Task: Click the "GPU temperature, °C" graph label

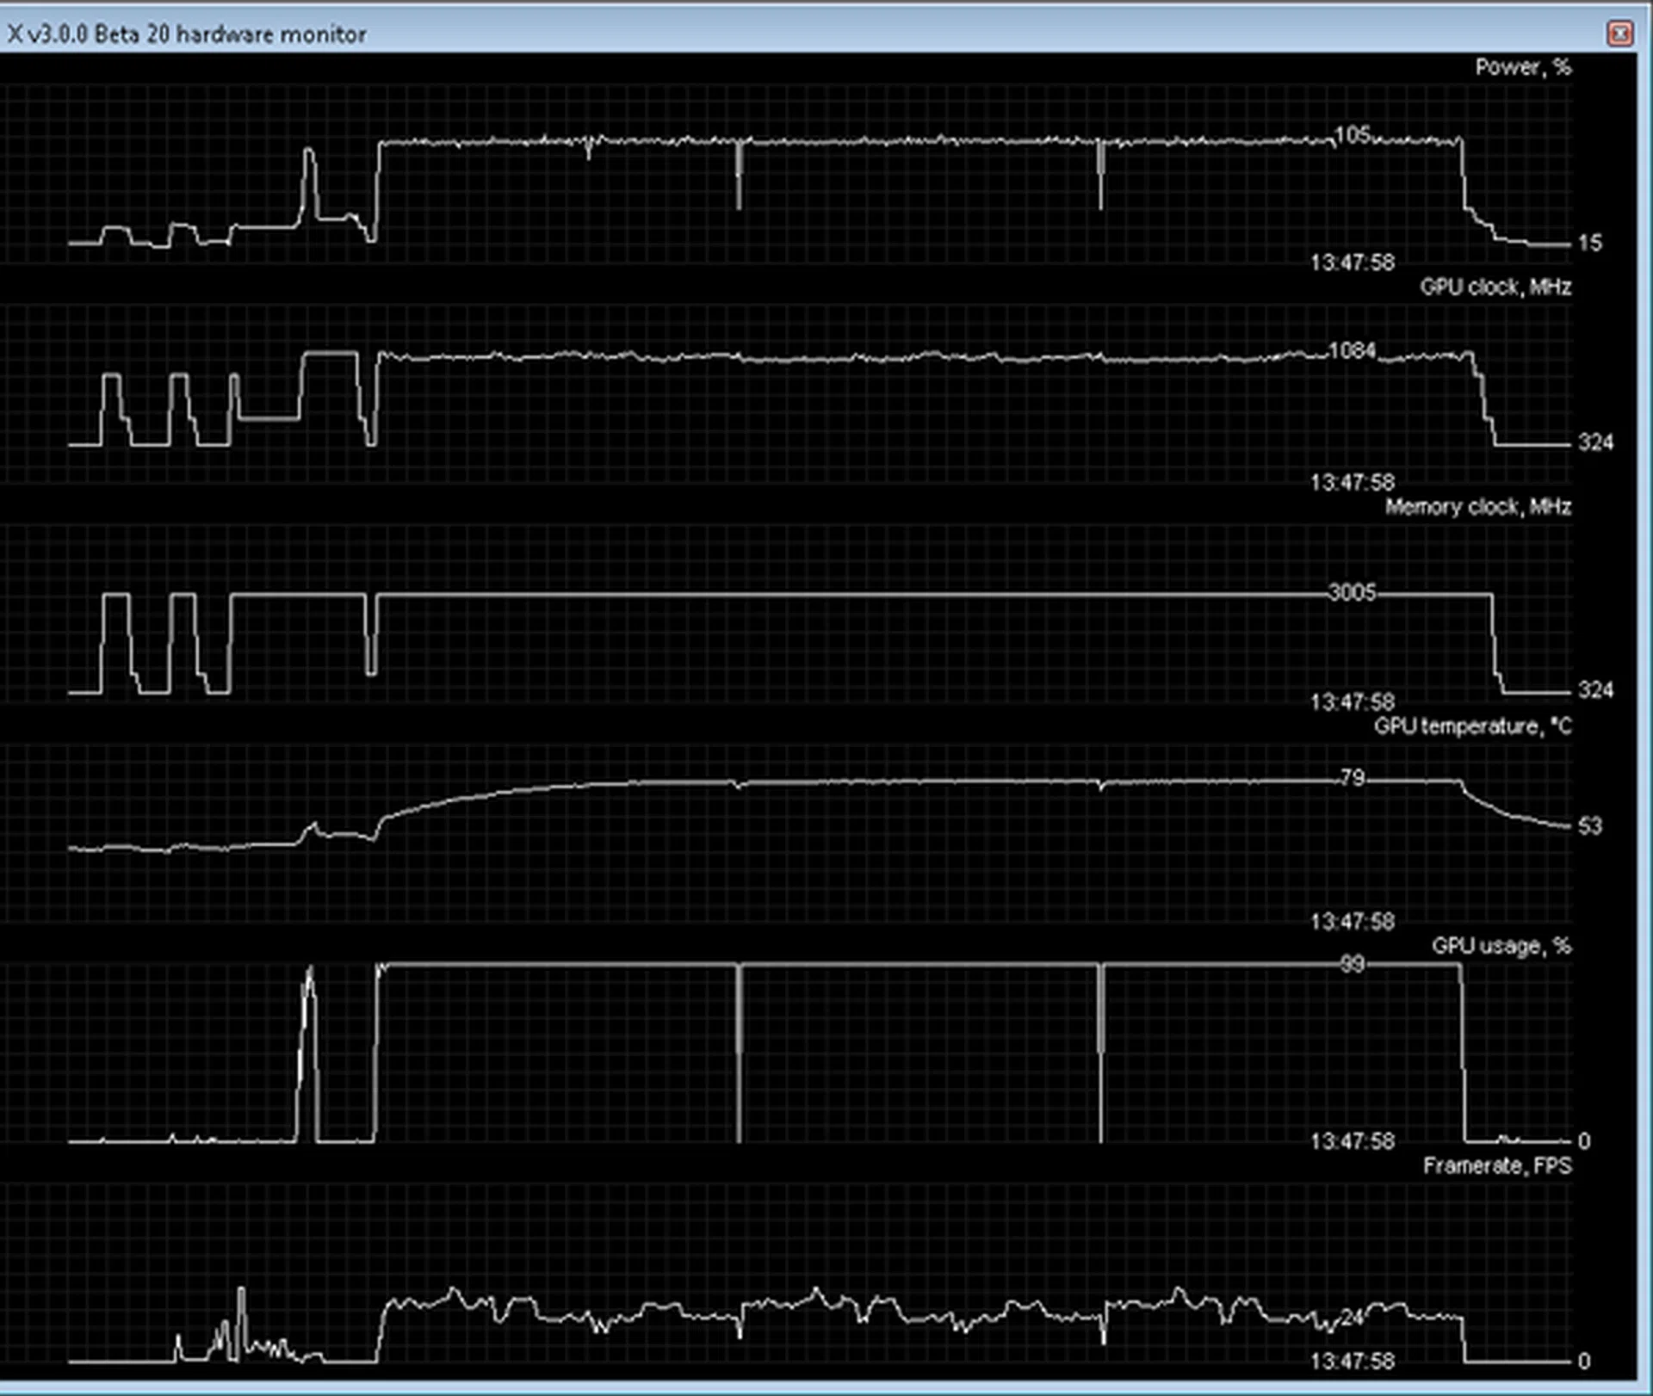Action: [1471, 726]
